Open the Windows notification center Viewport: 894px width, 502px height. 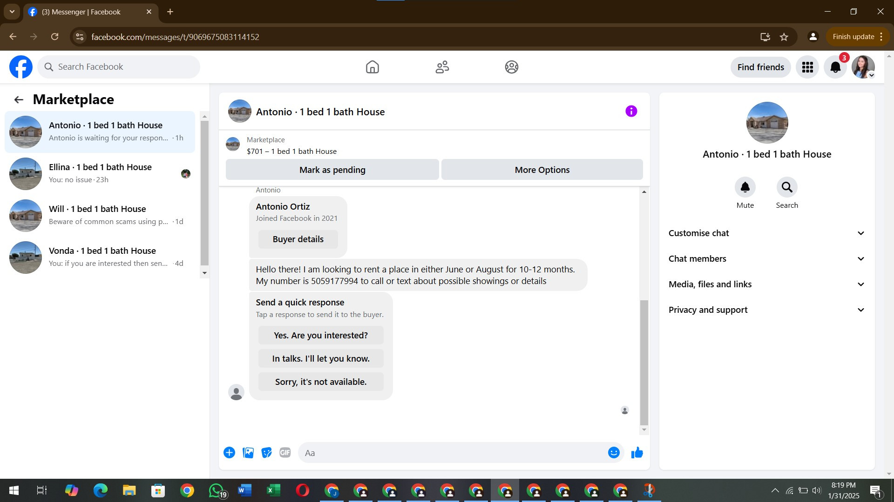(875, 490)
